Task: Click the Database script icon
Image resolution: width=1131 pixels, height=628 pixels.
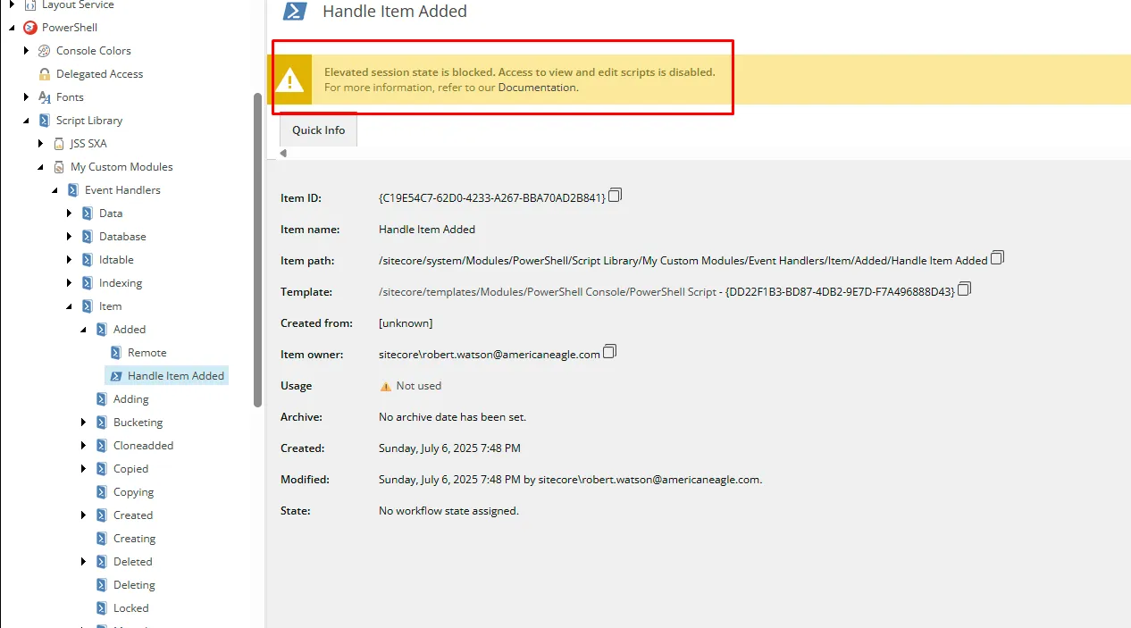Action: pyautogui.click(x=88, y=237)
